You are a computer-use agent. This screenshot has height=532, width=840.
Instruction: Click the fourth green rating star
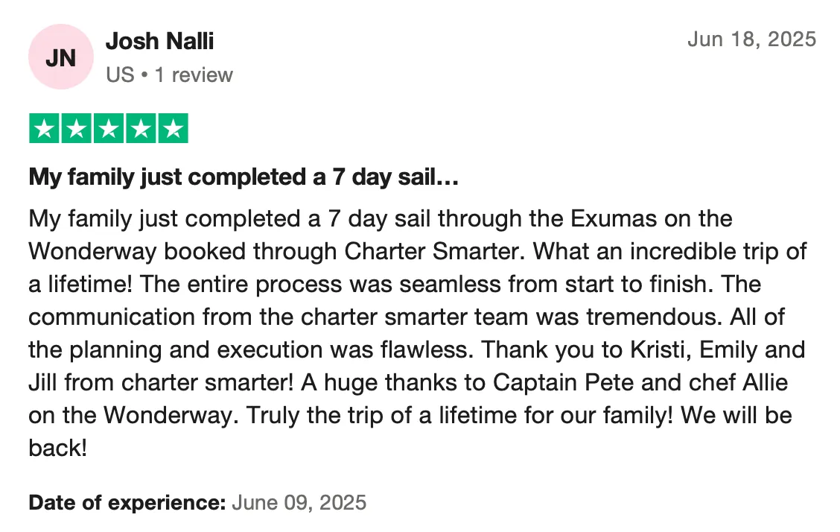pyautogui.click(x=141, y=129)
